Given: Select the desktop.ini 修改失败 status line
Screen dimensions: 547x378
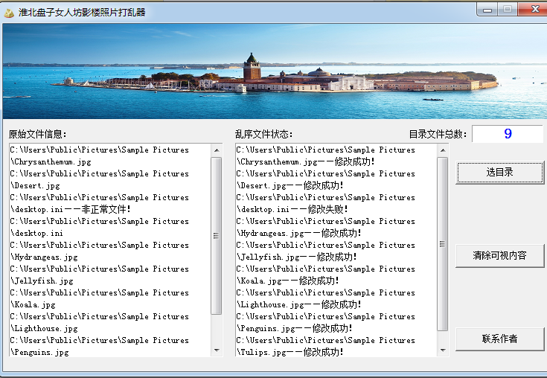Looking at the screenshot, I should (x=325, y=203).
